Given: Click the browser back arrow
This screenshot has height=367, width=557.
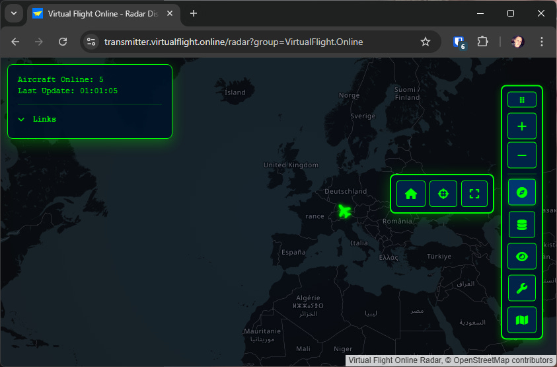Looking at the screenshot, I should coord(15,42).
